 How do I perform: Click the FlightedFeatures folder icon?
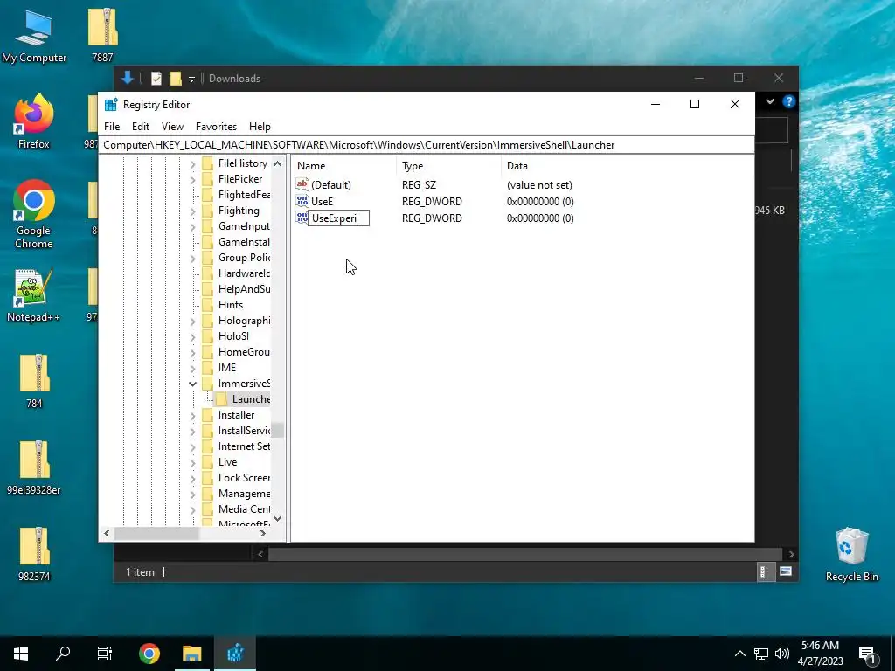[208, 195]
